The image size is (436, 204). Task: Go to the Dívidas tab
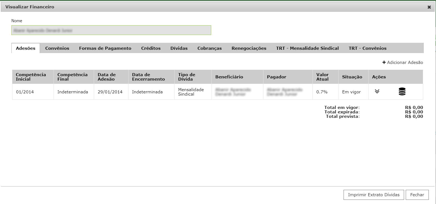179,48
